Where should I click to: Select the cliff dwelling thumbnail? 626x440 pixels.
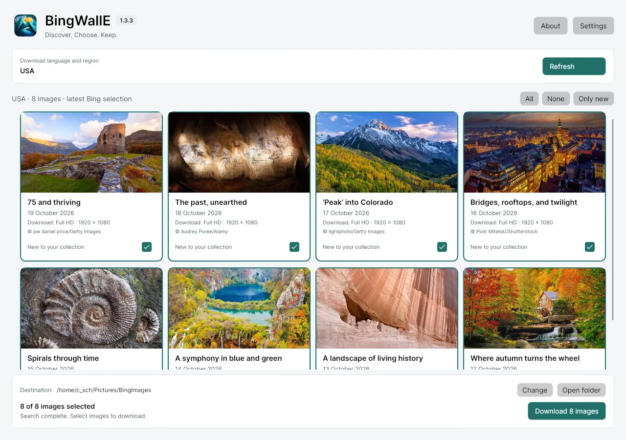[x=387, y=308]
